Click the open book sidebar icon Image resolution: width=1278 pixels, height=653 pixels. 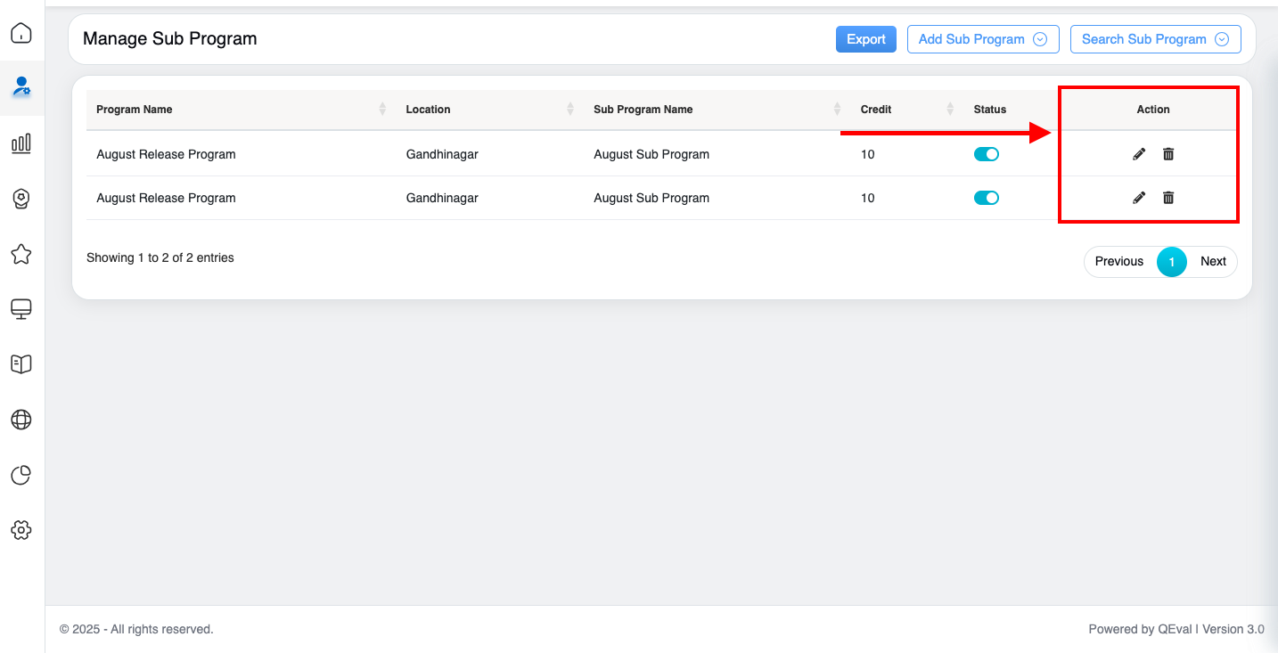[21, 363]
